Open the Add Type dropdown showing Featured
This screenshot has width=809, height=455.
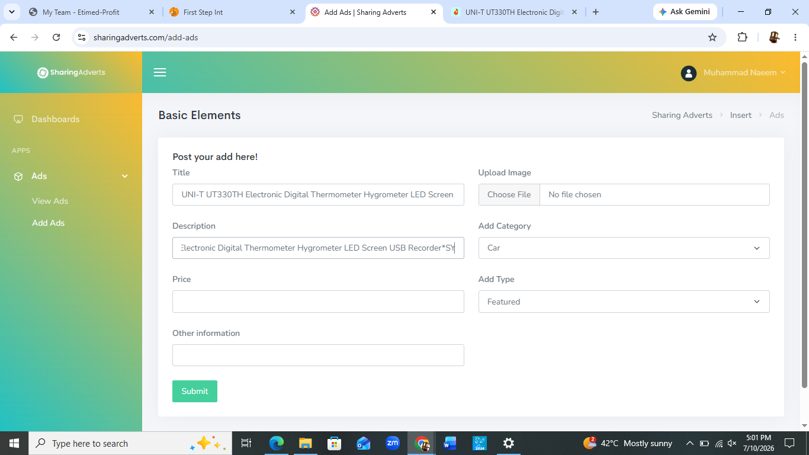(624, 302)
